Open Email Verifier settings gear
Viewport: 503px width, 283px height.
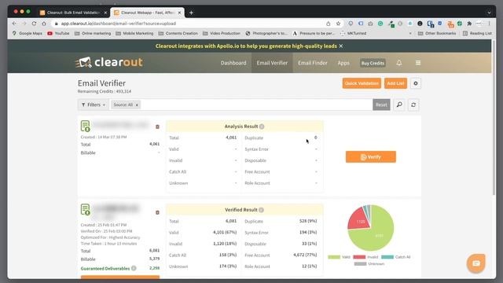point(416,83)
